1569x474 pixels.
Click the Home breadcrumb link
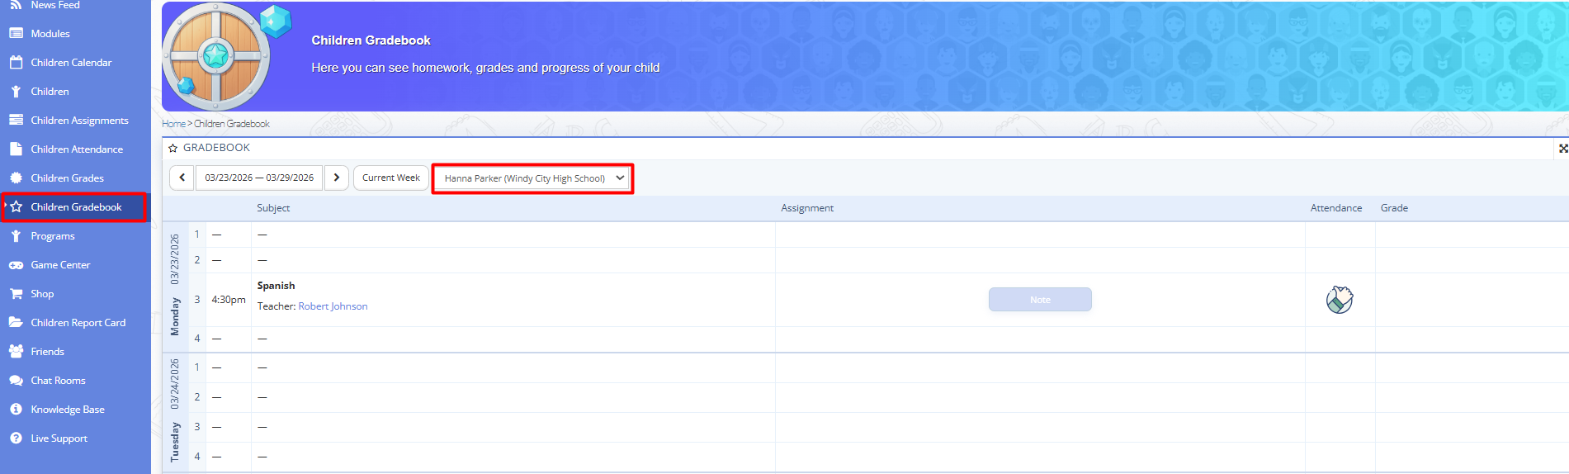[x=173, y=124]
